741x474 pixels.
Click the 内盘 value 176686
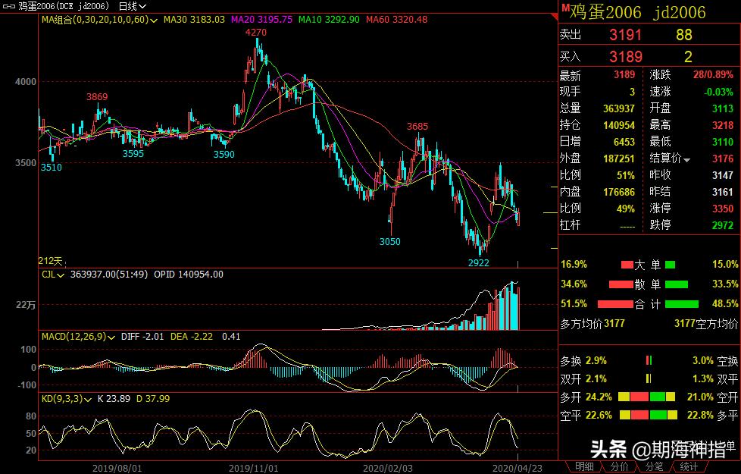(618, 192)
